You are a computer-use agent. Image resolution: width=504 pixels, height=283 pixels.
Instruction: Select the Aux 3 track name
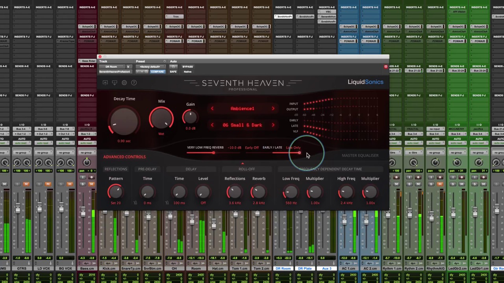pos(326,268)
